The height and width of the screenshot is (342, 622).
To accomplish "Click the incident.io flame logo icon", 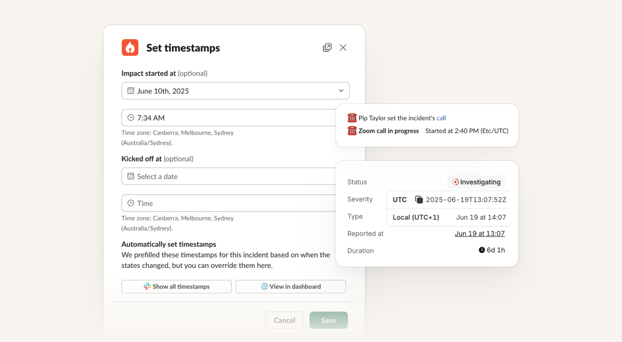I will pyautogui.click(x=130, y=48).
